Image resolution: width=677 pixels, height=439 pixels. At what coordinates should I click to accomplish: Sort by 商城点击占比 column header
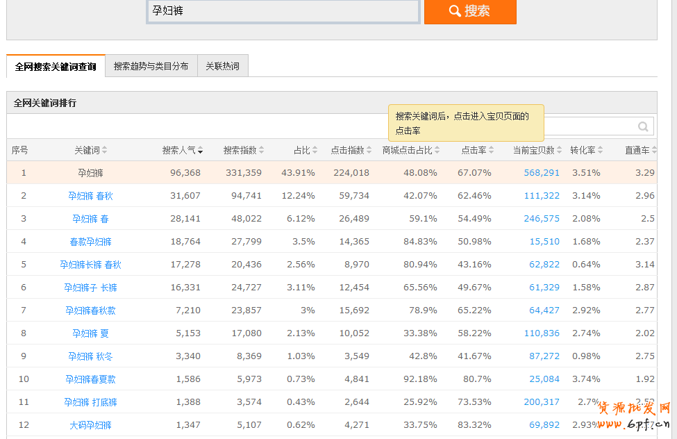coord(410,150)
